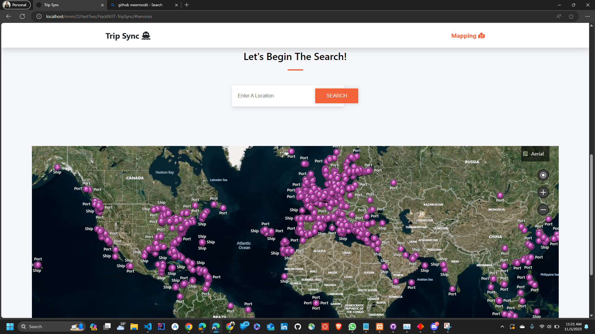Open Visual Studio Code from taskbar
The width and height of the screenshot is (595, 334).
[148, 327]
